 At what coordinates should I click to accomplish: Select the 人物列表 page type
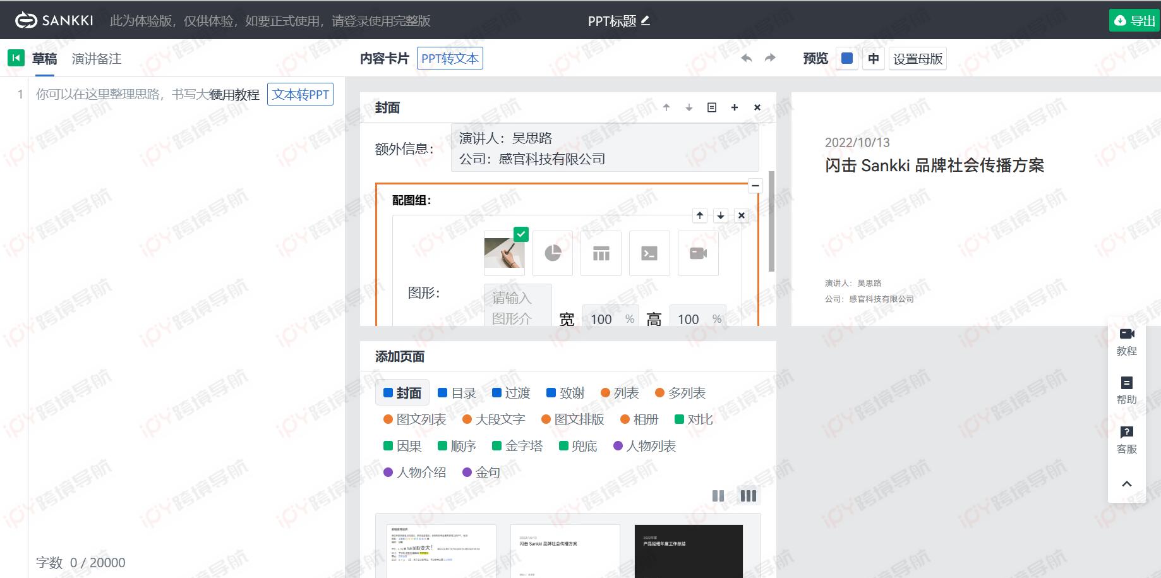point(644,446)
